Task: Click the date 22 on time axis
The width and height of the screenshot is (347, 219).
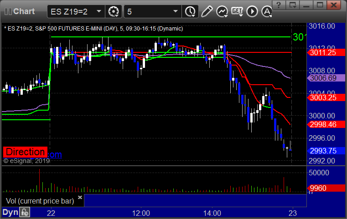Action: [51, 213]
